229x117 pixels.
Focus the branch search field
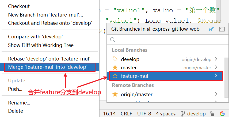tap(168, 40)
